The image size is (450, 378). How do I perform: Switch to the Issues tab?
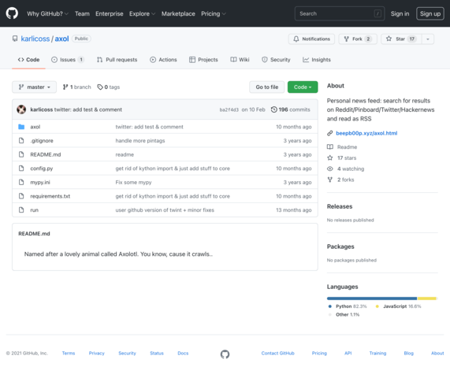click(x=68, y=60)
